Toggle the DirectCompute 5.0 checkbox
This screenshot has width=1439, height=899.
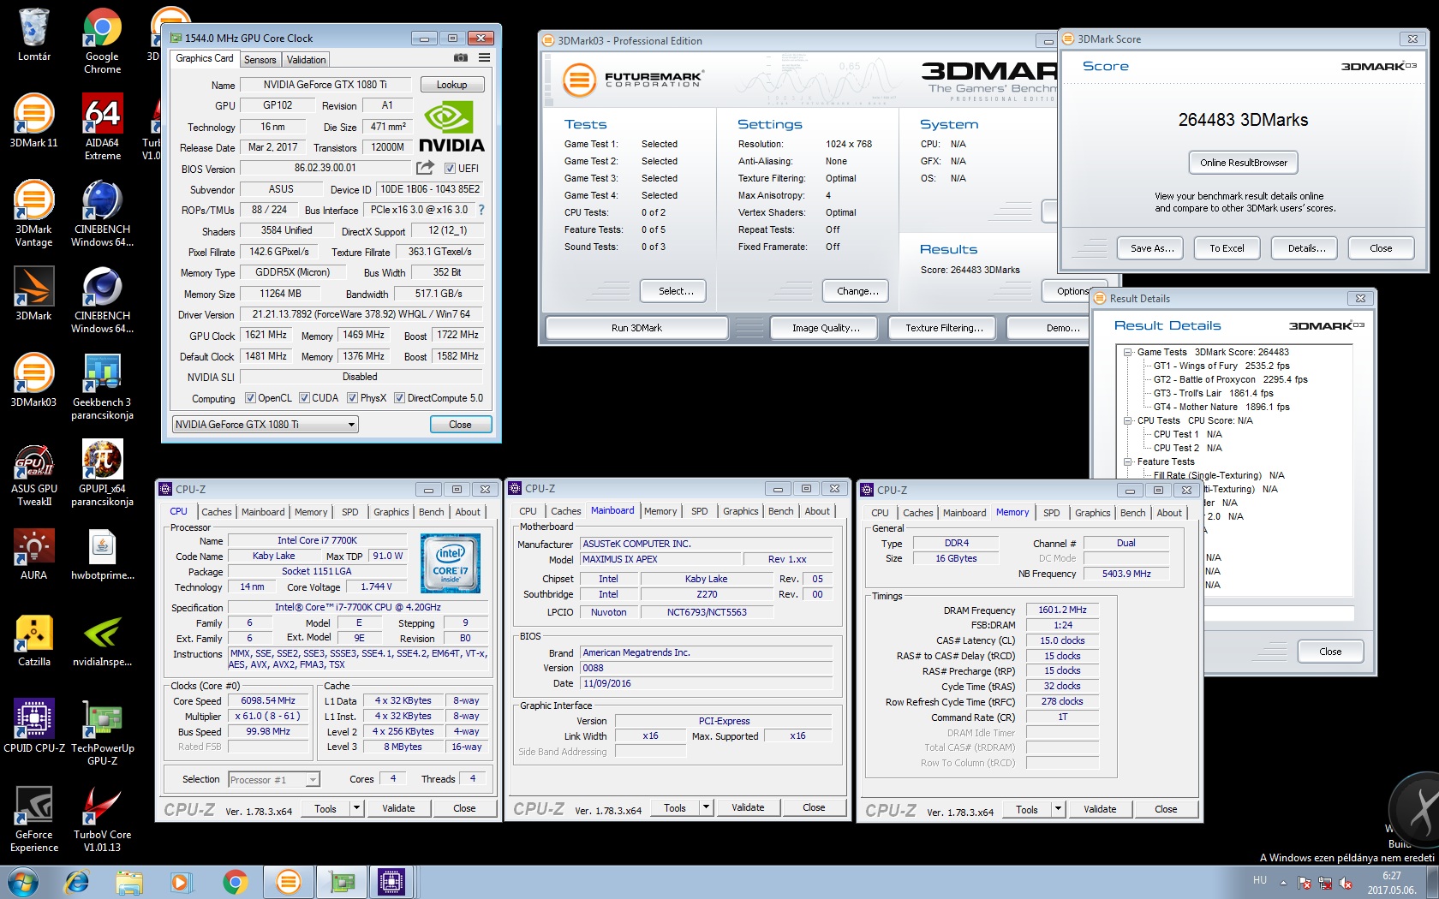pyautogui.click(x=399, y=398)
